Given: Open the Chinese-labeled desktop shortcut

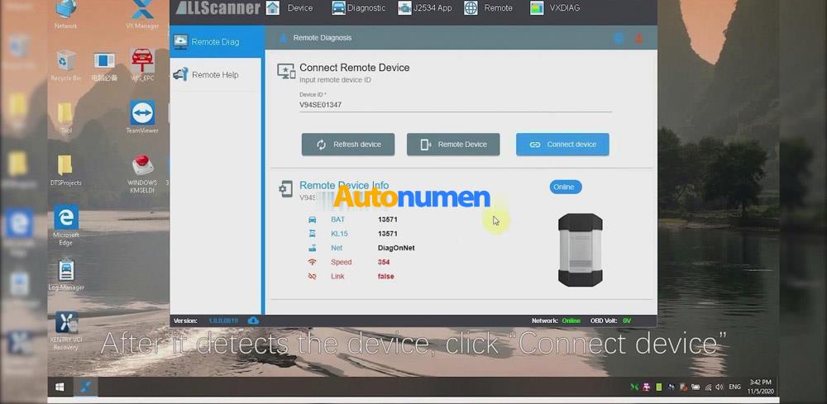Looking at the screenshot, I should 104,65.
